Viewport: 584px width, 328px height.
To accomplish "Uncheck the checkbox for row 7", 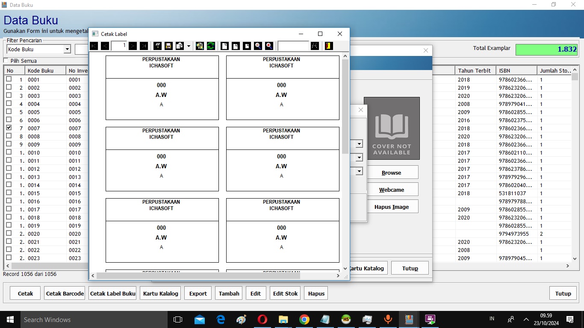I will coord(9,128).
